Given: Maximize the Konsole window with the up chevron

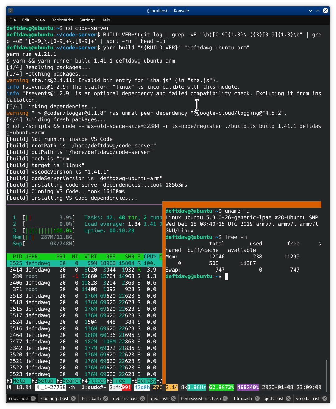Looking at the screenshot, I should coord(318,11).
